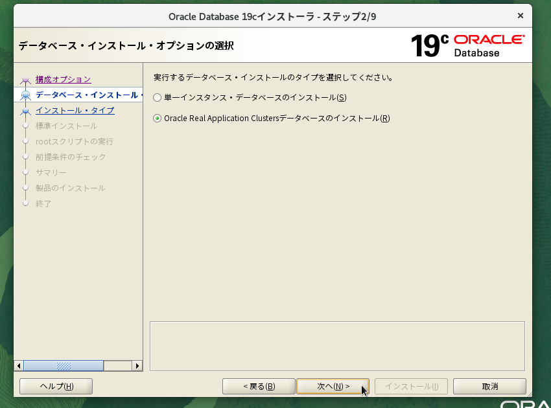This screenshot has width=551, height=408.
Task: Open the 構成オプション step link
Action: (64, 80)
